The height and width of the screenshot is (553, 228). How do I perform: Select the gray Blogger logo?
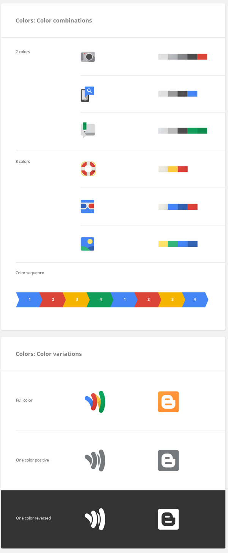click(x=168, y=460)
